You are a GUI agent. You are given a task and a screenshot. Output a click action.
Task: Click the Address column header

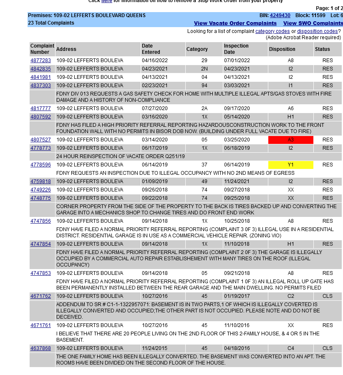98,49
